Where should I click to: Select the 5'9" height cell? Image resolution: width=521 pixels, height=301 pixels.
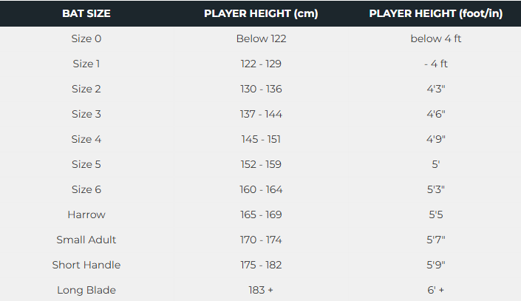(436, 265)
